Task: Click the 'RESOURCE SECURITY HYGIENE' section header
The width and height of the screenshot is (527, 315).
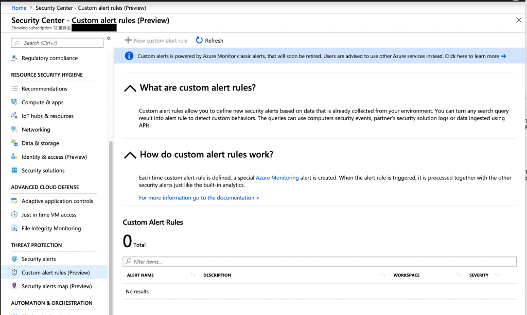Action: pyautogui.click(x=47, y=75)
